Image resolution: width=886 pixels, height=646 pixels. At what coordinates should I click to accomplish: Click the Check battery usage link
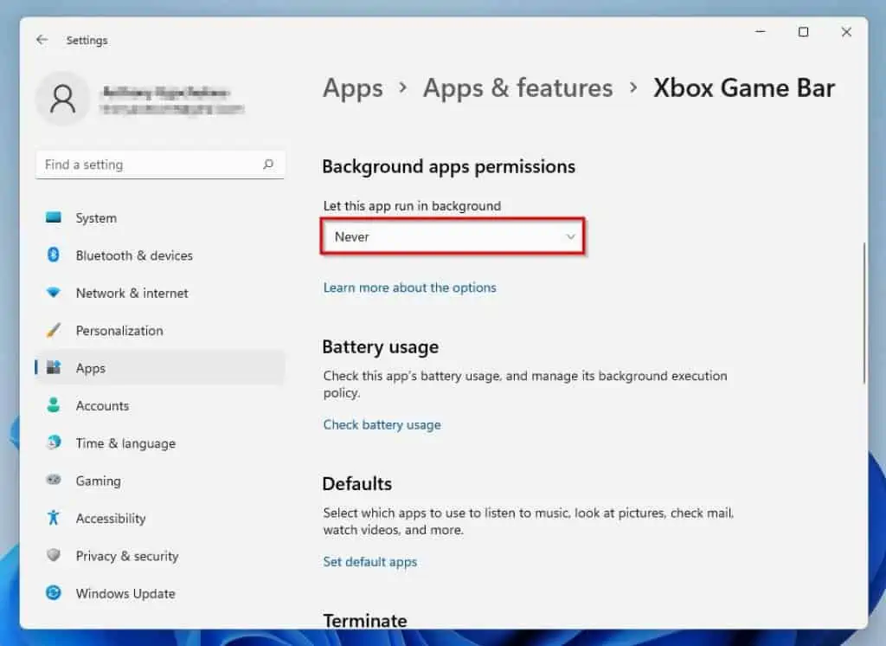(x=382, y=424)
